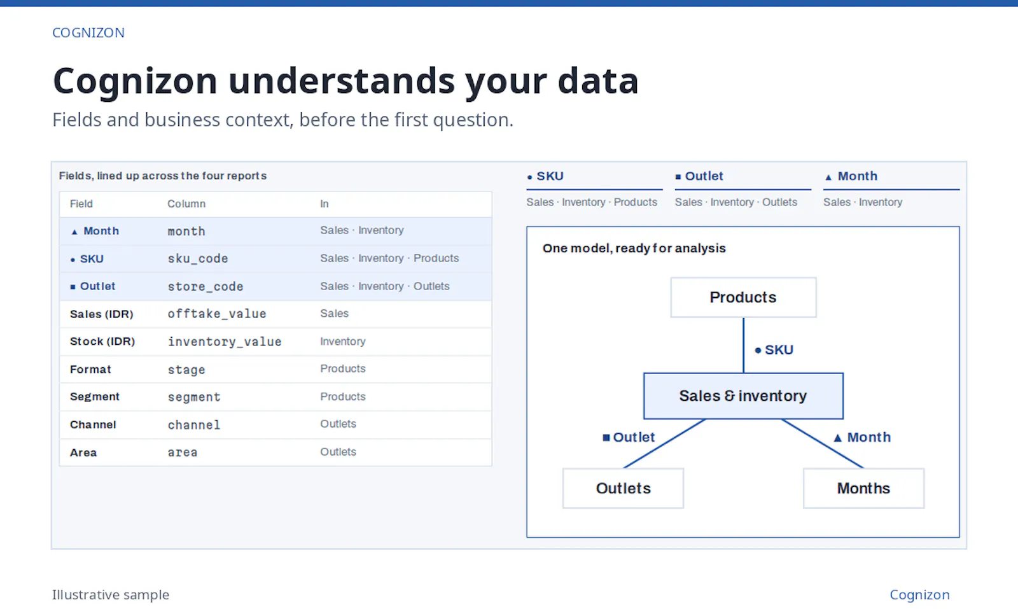1018x609 pixels.
Task: Click the offtake_value column value
Action: coord(217,314)
